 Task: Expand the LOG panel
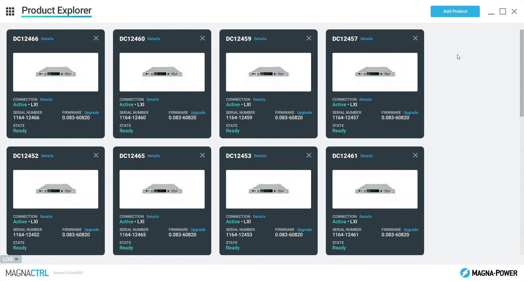pyautogui.click(x=11, y=259)
